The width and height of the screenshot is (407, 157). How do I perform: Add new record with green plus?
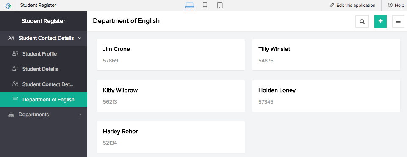(x=380, y=21)
